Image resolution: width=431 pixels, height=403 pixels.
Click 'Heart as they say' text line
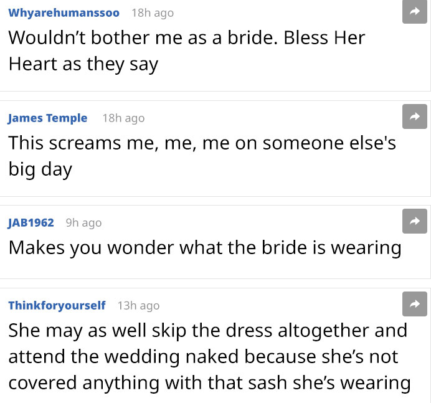[83, 64]
